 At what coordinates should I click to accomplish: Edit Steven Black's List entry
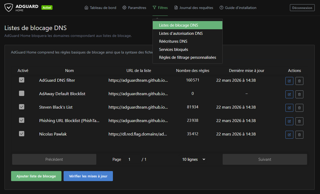(x=289, y=108)
